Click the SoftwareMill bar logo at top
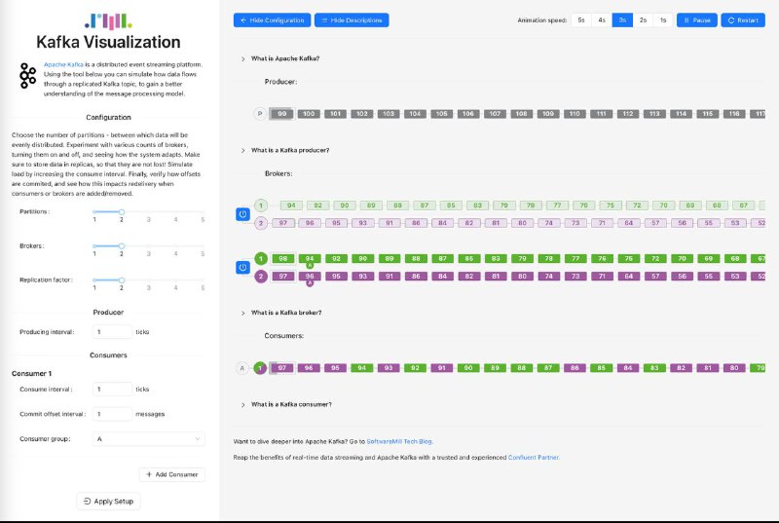Screen dimensions: 779x523 [x=108, y=20]
